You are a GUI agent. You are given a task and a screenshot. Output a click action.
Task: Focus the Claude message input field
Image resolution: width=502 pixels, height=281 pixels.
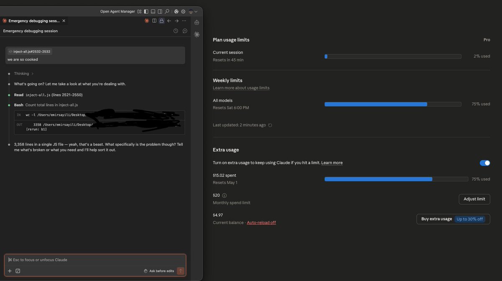click(x=95, y=260)
